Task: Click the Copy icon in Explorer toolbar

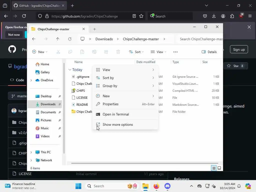Action: coord(70,52)
